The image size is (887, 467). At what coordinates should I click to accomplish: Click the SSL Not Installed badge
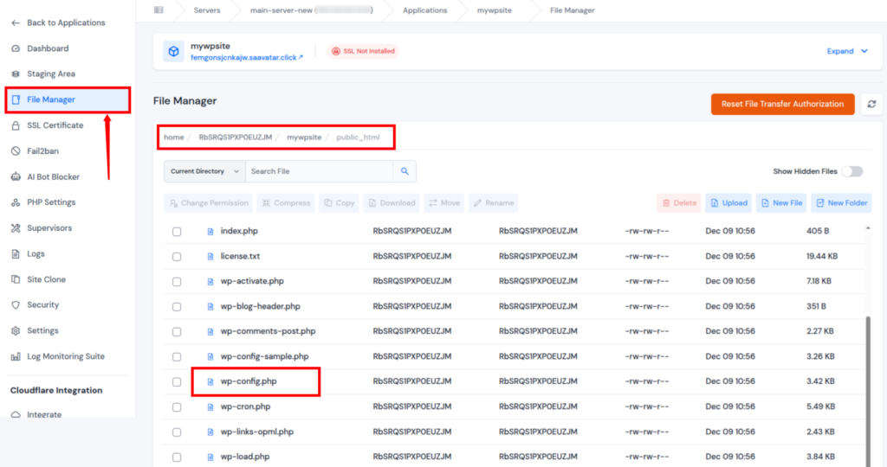363,51
